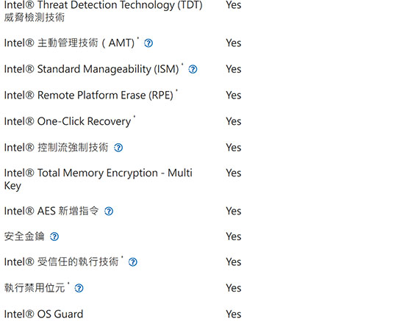Click help icon beside 控制流強制技術
The height and width of the screenshot is (321, 419).
[x=118, y=148]
